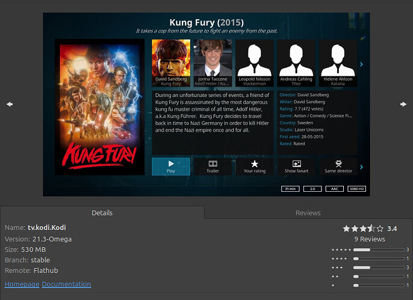
Task: Click the five-star rating bar
Action: pos(370,249)
